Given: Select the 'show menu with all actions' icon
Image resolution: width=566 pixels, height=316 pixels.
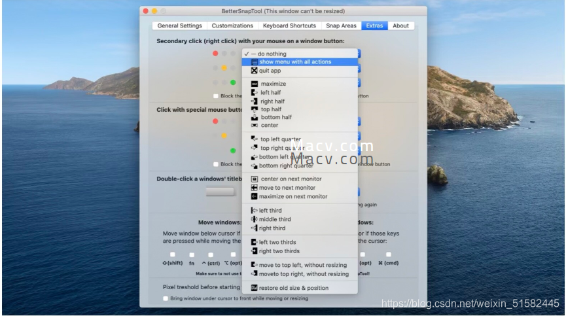Looking at the screenshot, I should tap(255, 62).
